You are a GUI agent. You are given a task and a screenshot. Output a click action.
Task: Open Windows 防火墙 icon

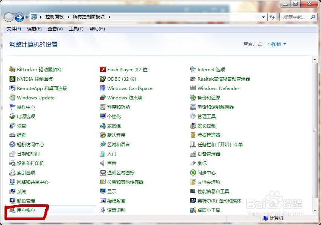[x=103, y=98]
